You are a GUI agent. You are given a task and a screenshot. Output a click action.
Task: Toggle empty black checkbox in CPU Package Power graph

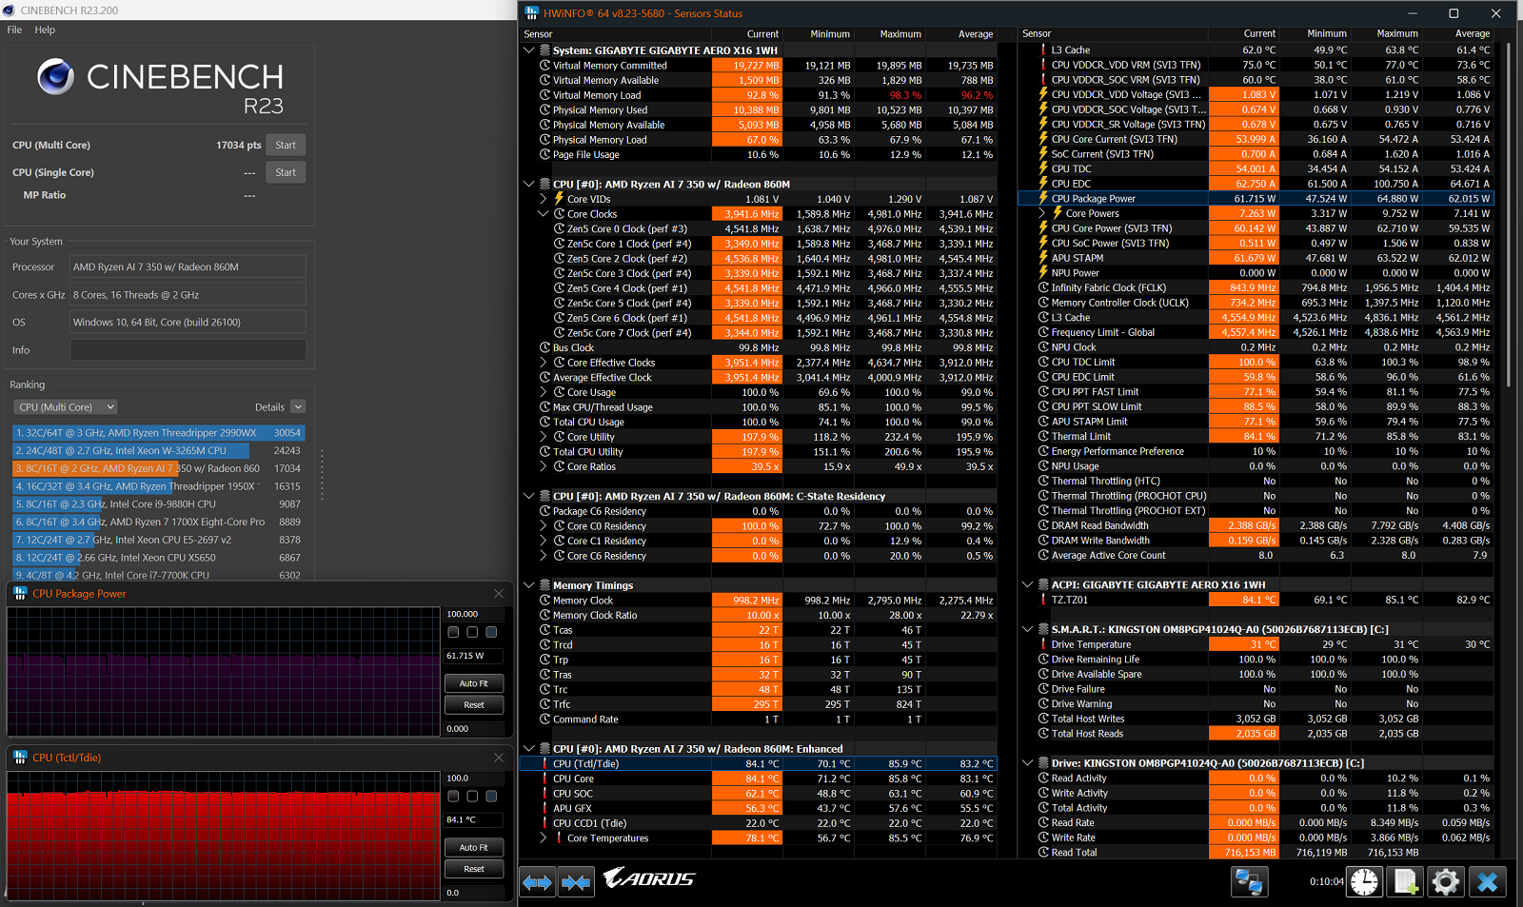point(472,632)
